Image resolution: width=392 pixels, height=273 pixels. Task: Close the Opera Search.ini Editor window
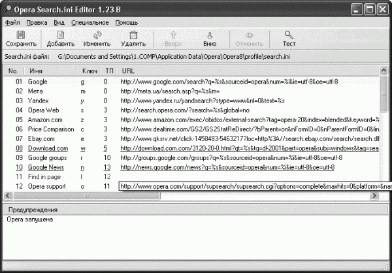(x=382, y=10)
